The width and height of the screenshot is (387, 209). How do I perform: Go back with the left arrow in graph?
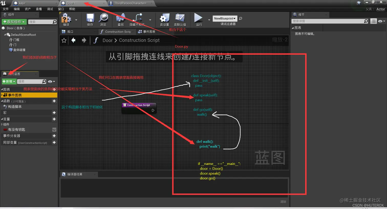73,40
